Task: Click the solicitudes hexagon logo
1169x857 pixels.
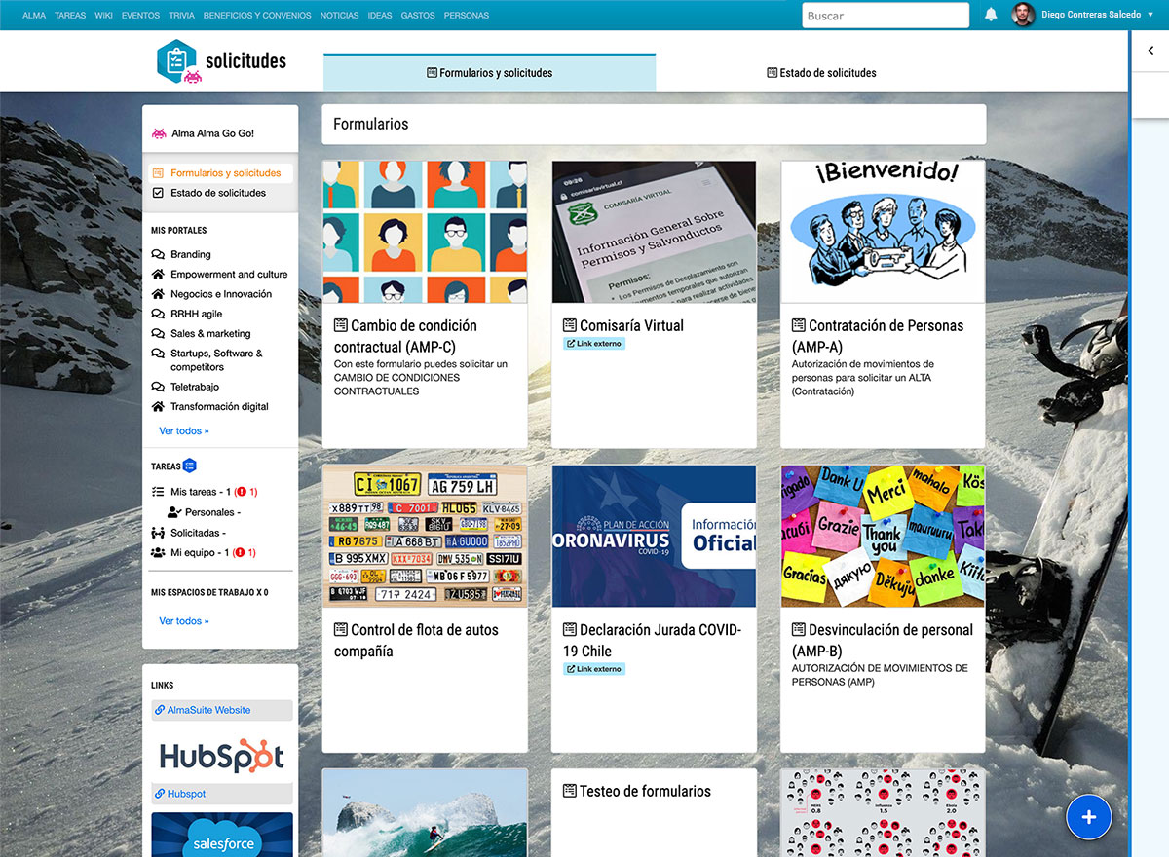Action: coord(177,61)
